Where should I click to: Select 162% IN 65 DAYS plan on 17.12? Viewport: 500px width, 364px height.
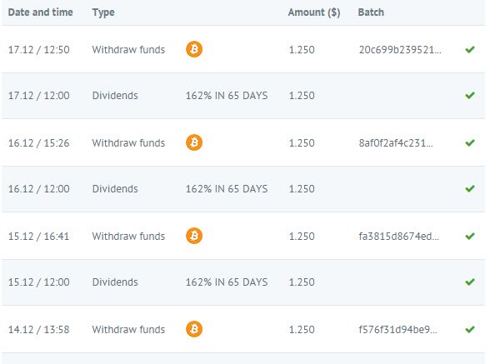click(x=226, y=96)
